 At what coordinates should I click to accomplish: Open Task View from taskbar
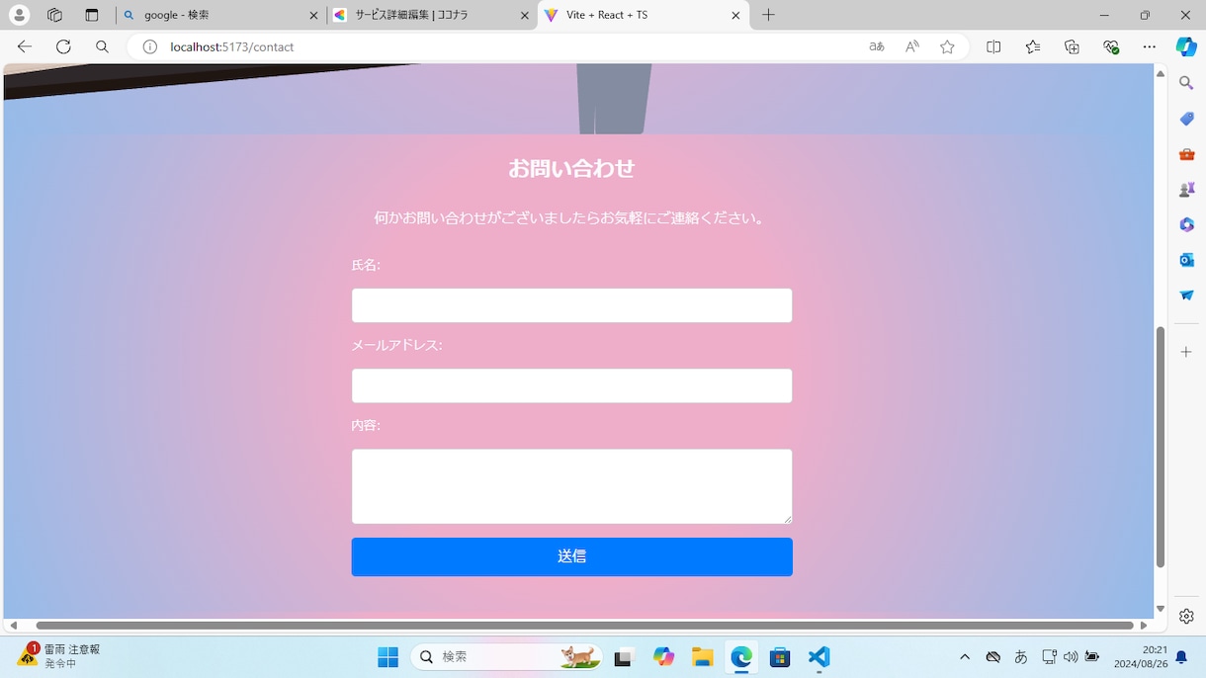click(624, 657)
